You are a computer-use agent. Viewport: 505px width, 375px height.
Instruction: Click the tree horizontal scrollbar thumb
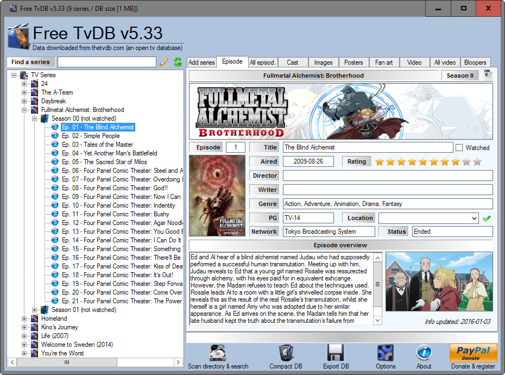(x=67, y=362)
